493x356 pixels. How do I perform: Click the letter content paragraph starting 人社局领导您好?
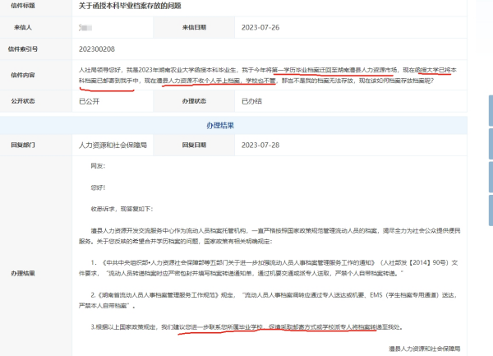click(x=267, y=75)
